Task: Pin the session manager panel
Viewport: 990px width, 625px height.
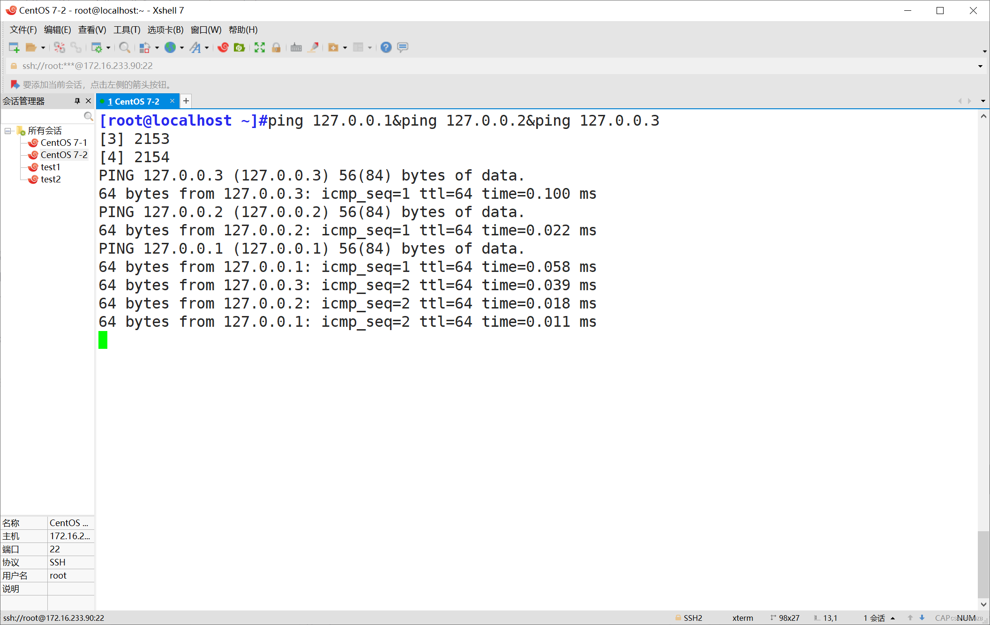Action: click(x=77, y=101)
